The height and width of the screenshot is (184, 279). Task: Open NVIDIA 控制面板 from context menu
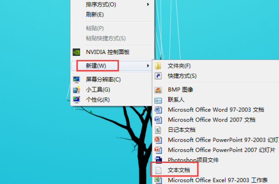coord(108,52)
